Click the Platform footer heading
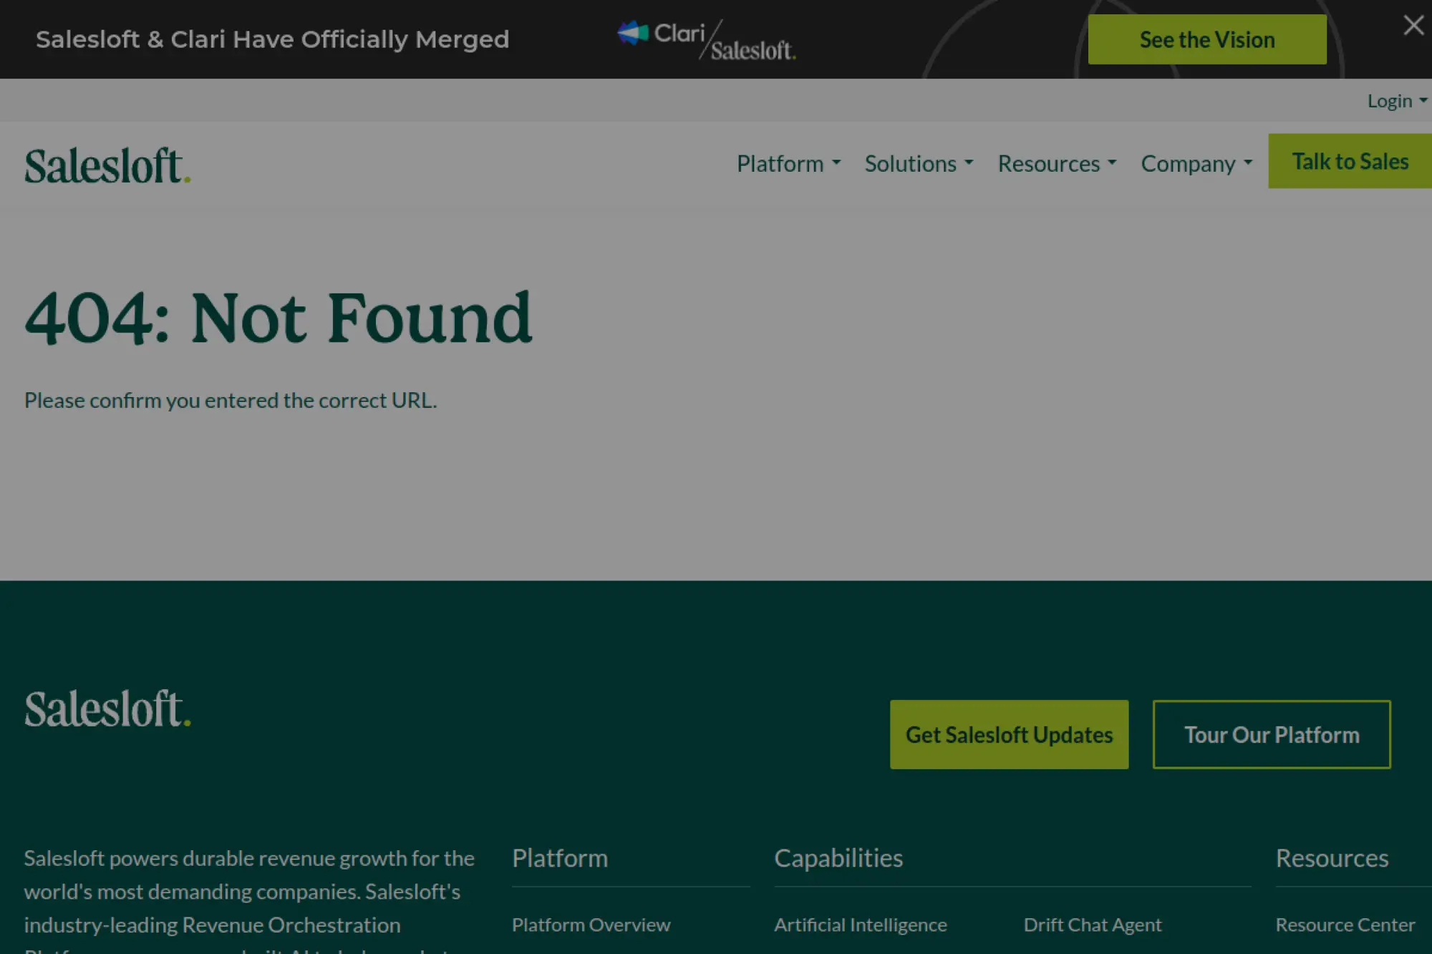Viewport: 1432px width, 954px height. (559, 857)
